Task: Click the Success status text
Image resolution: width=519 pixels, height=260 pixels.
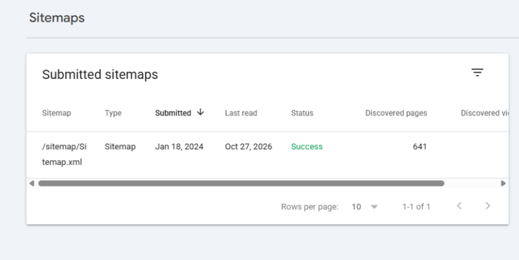Action: point(307,147)
